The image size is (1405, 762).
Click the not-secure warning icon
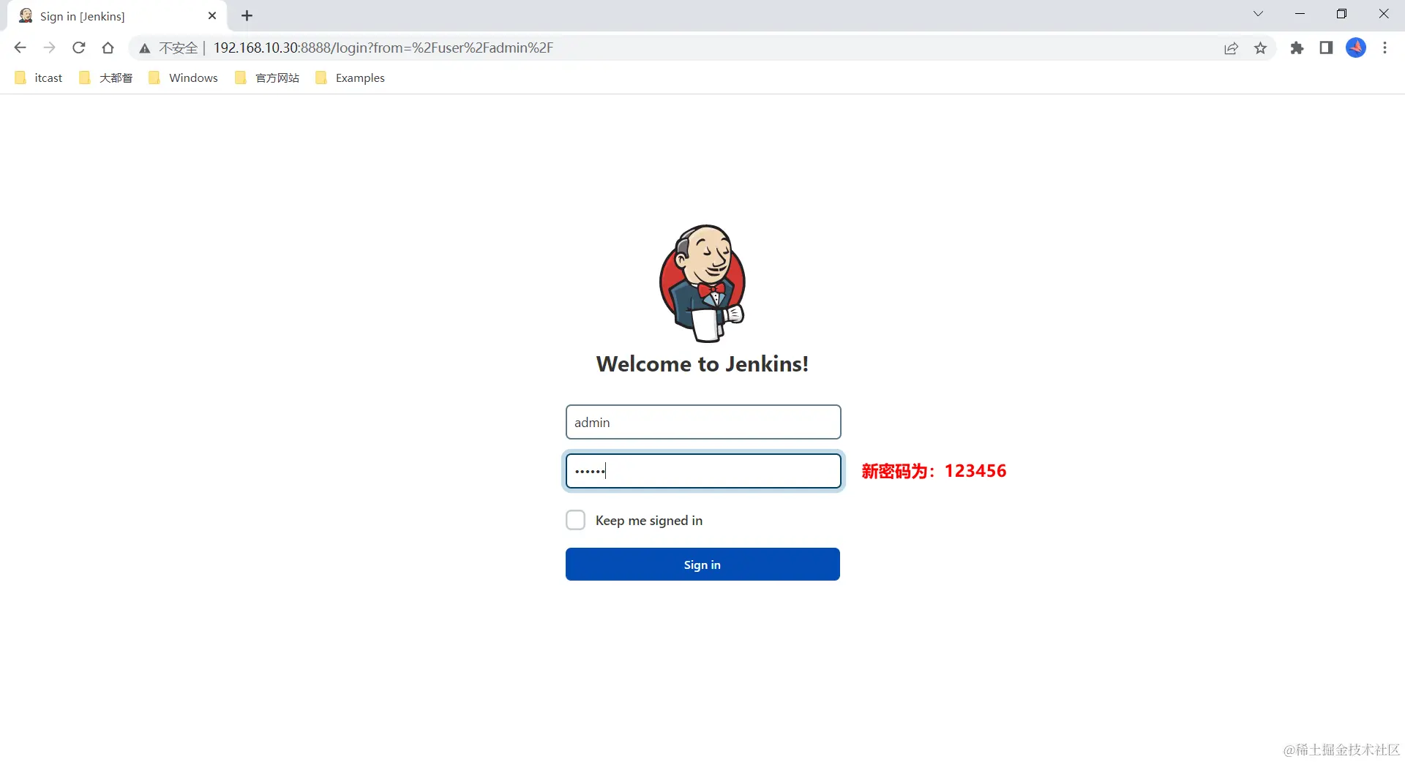[145, 48]
